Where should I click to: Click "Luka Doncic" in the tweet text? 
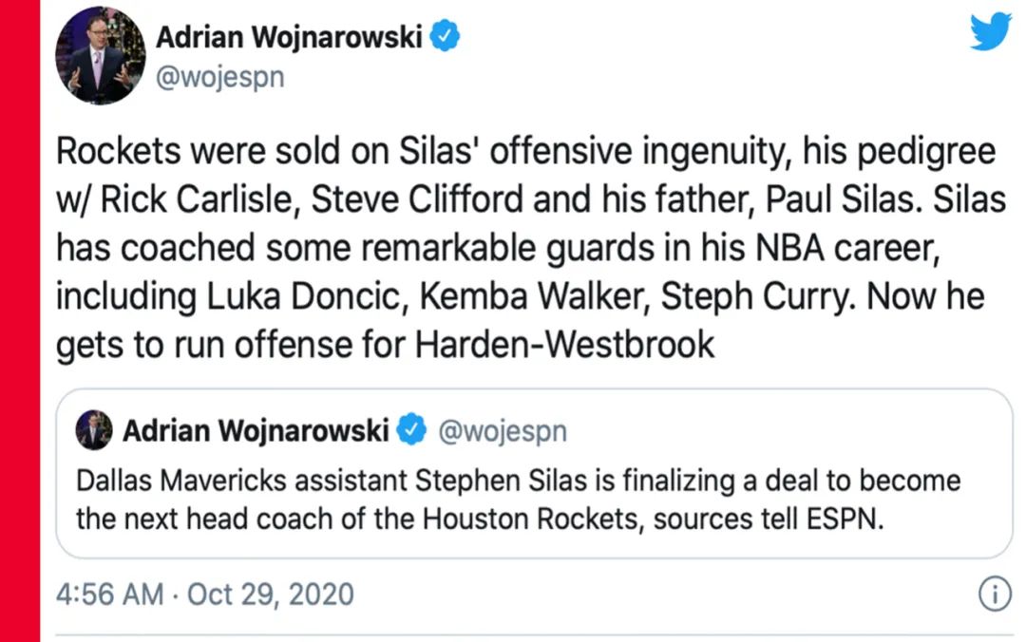click(x=312, y=296)
